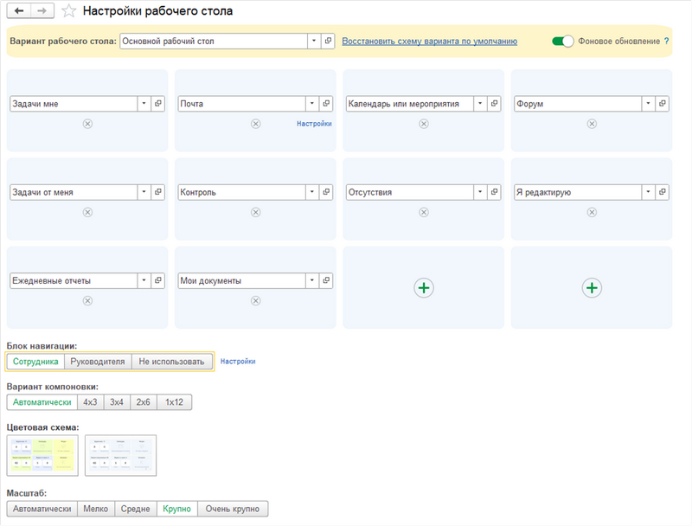The image size is (692, 526).
Task: Expand the Вариант рабочего стола dropdown
Action: point(313,41)
